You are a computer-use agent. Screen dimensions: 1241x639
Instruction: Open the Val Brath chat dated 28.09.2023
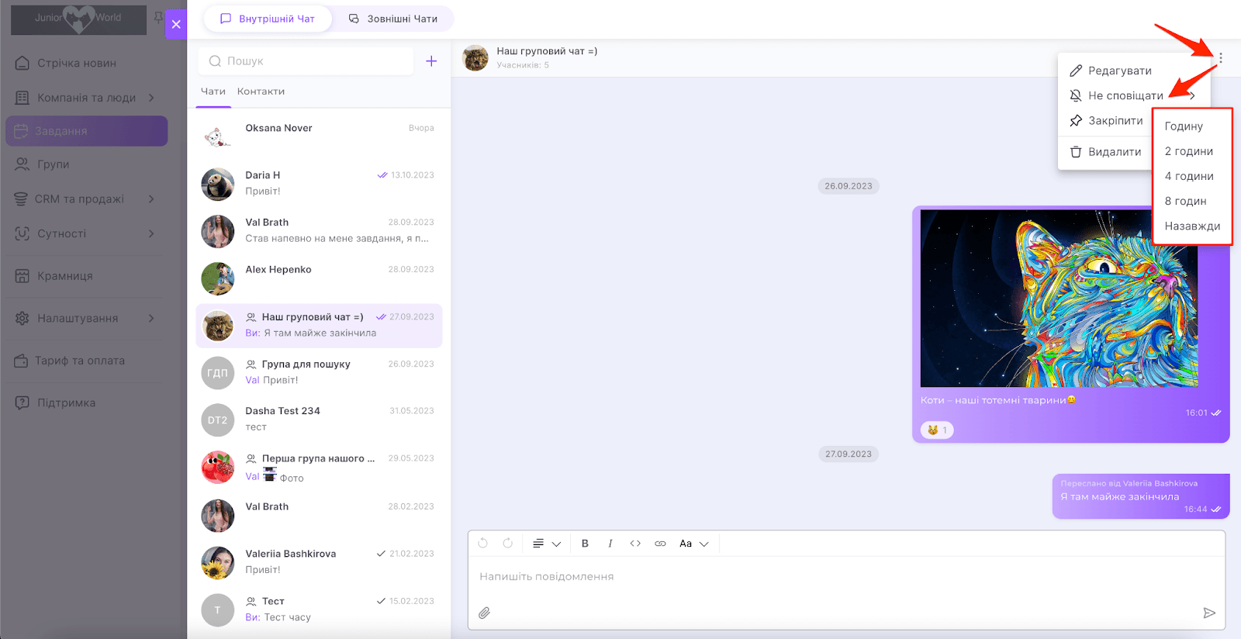click(319, 231)
